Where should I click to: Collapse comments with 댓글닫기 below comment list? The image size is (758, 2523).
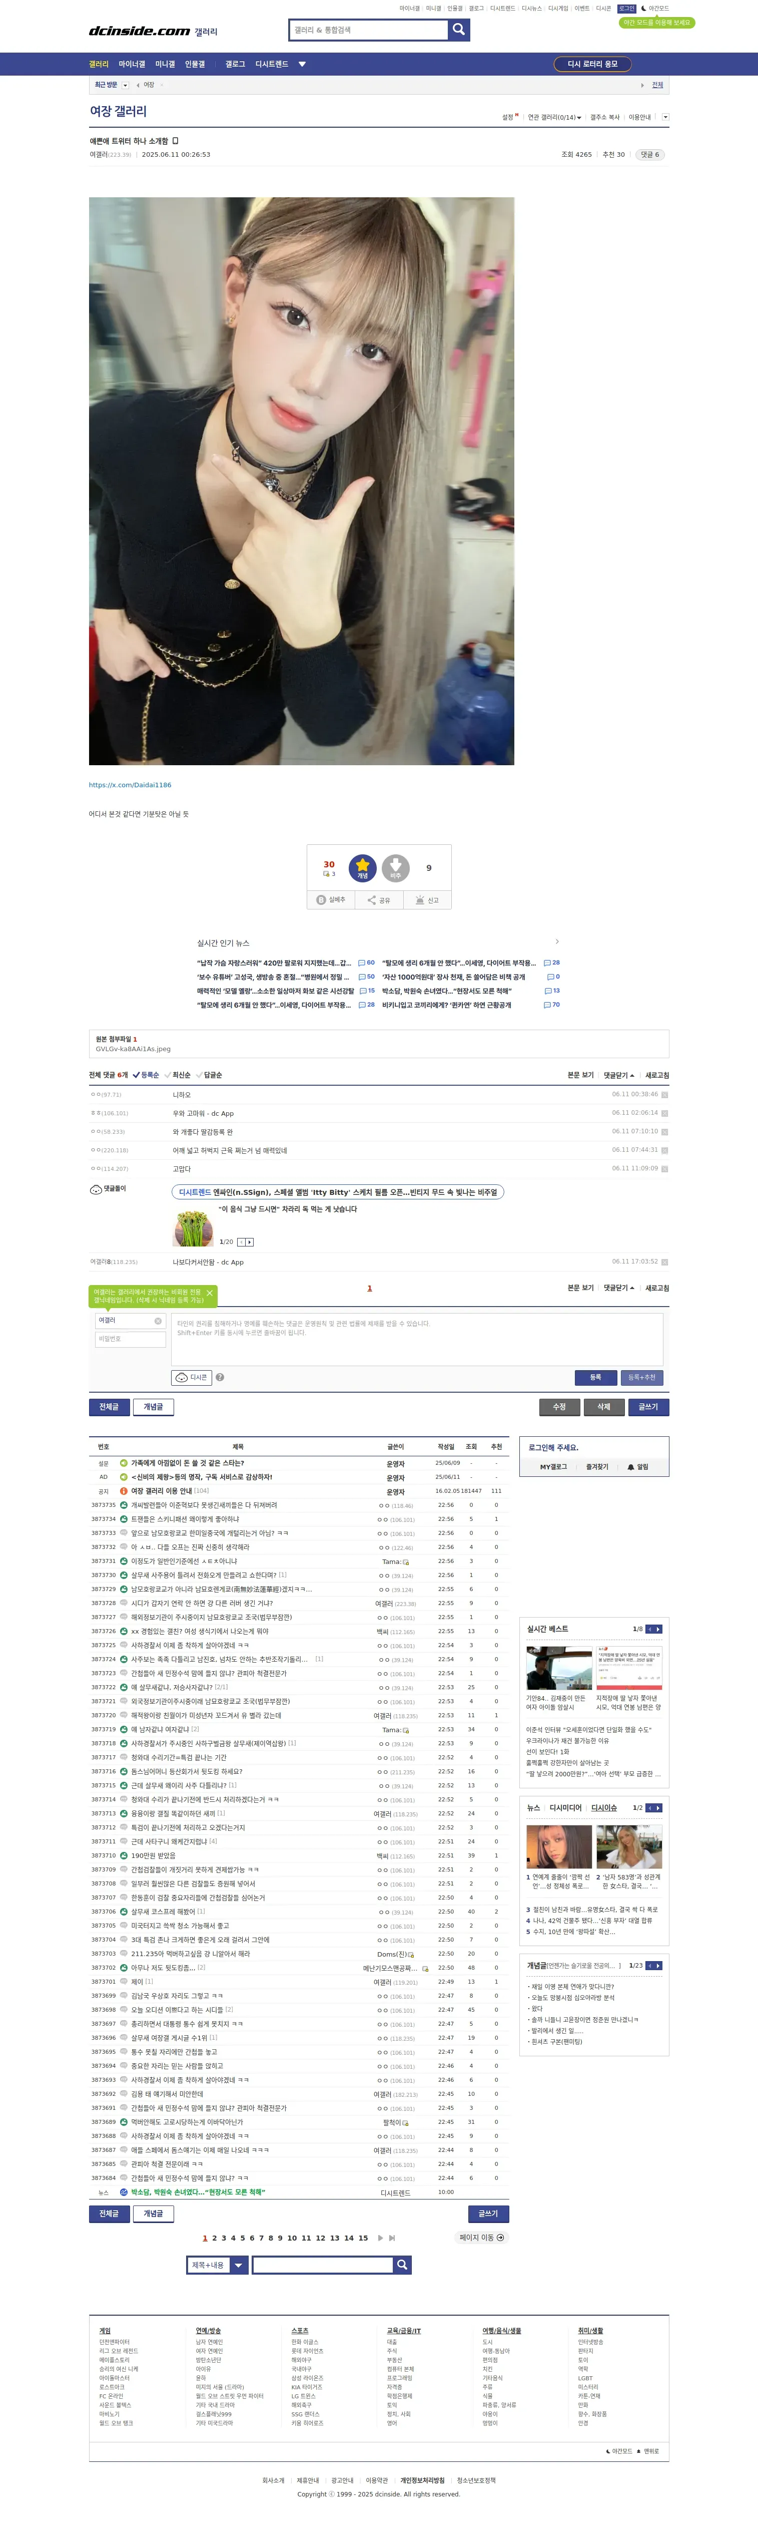619,1287
